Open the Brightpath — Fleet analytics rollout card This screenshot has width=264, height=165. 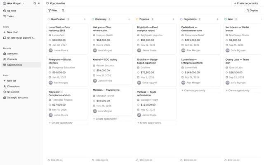tap(156, 39)
